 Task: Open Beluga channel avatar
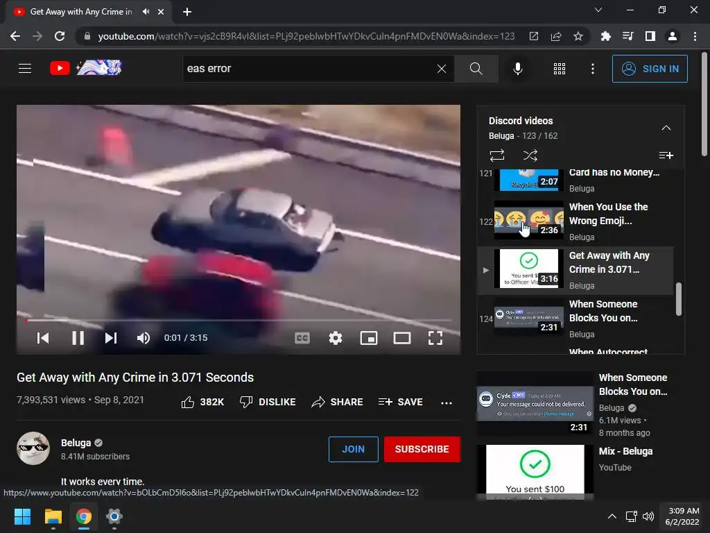[33, 448]
